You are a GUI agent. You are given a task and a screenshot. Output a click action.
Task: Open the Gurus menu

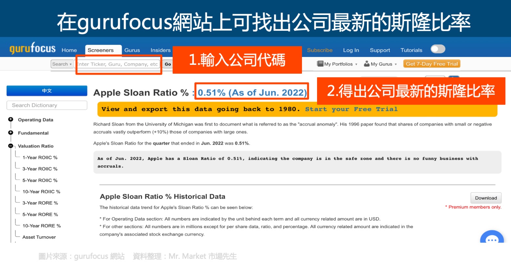point(132,50)
